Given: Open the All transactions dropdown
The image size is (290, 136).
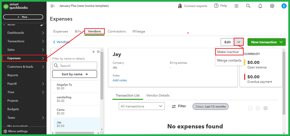Looking at the screenshot, I should [x=142, y=106].
